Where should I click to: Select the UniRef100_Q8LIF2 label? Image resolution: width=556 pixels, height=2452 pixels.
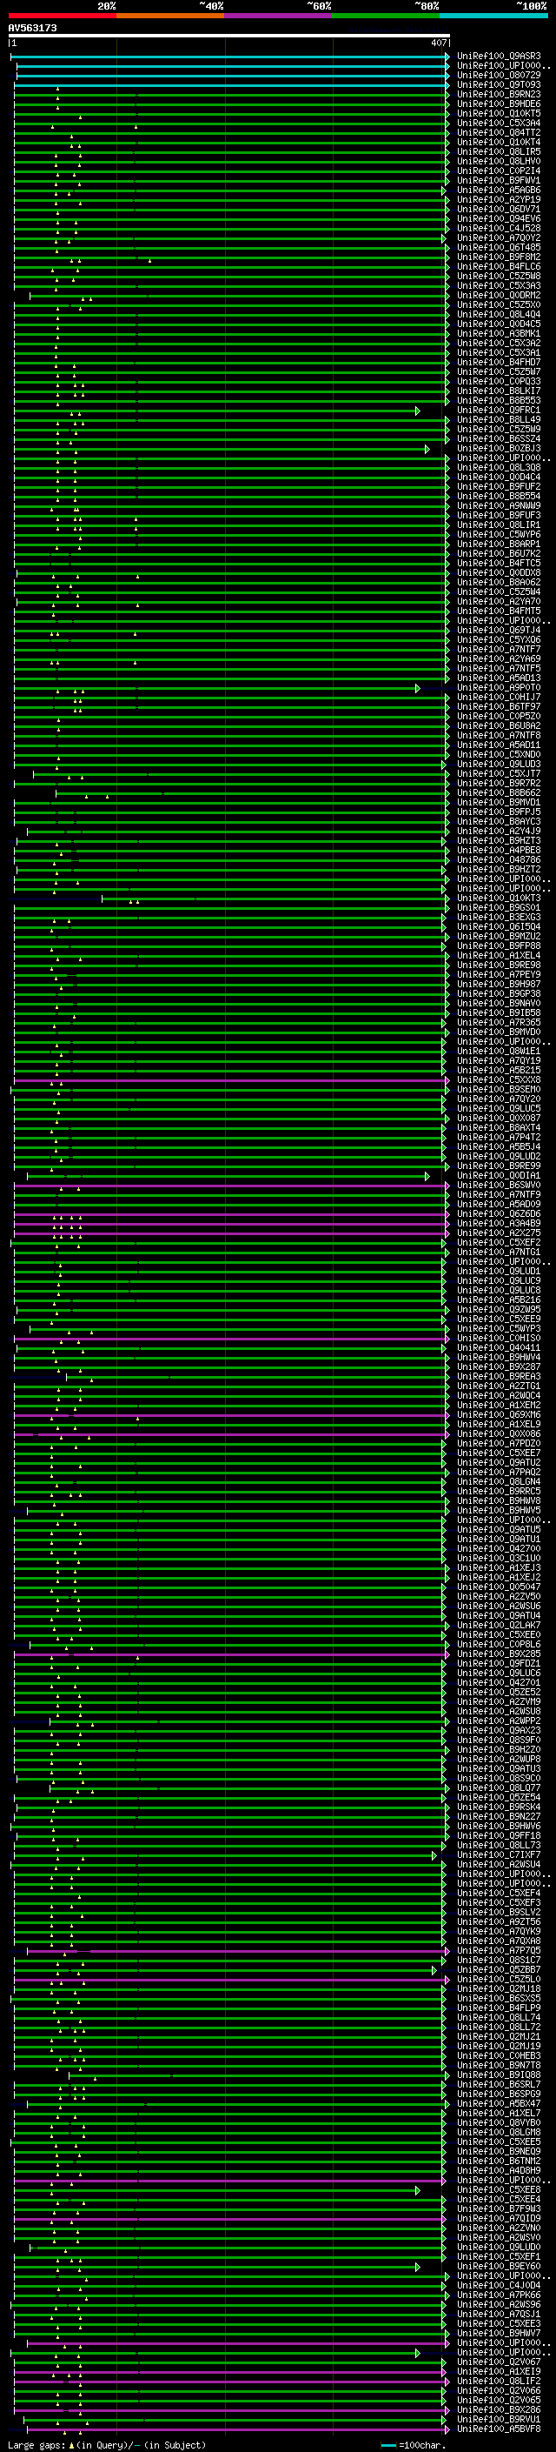(x=499, y=2381)
